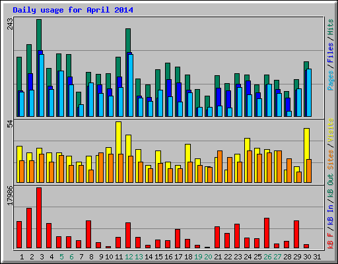The image size is (338, 264).
Task: Select day label 4 on the x-axis
Action: (51, 257)
